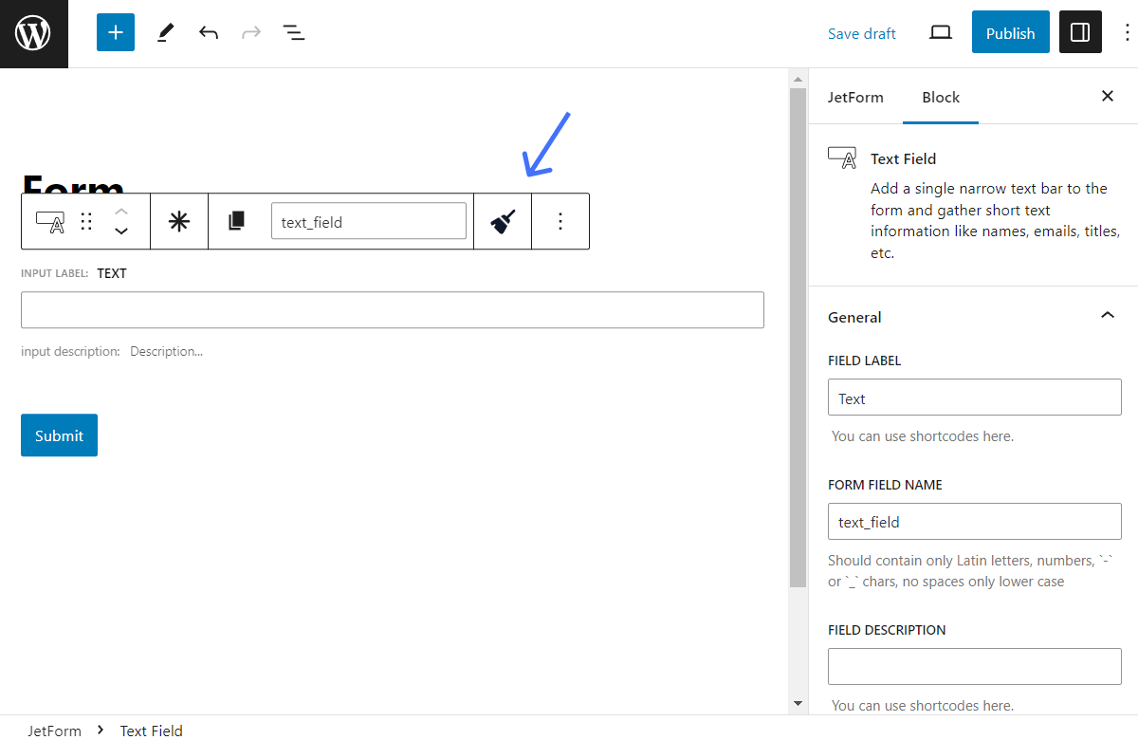Select the Edit pencil tool

click(164, 31)
